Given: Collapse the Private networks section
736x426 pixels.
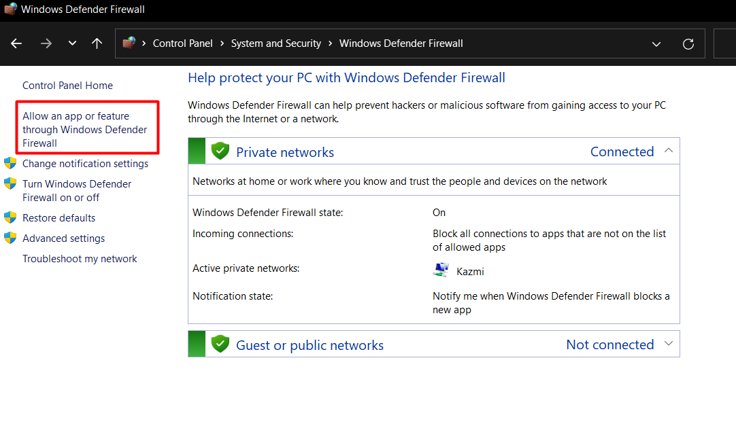Looking at the screenshot, I should [x=669, y=150].
